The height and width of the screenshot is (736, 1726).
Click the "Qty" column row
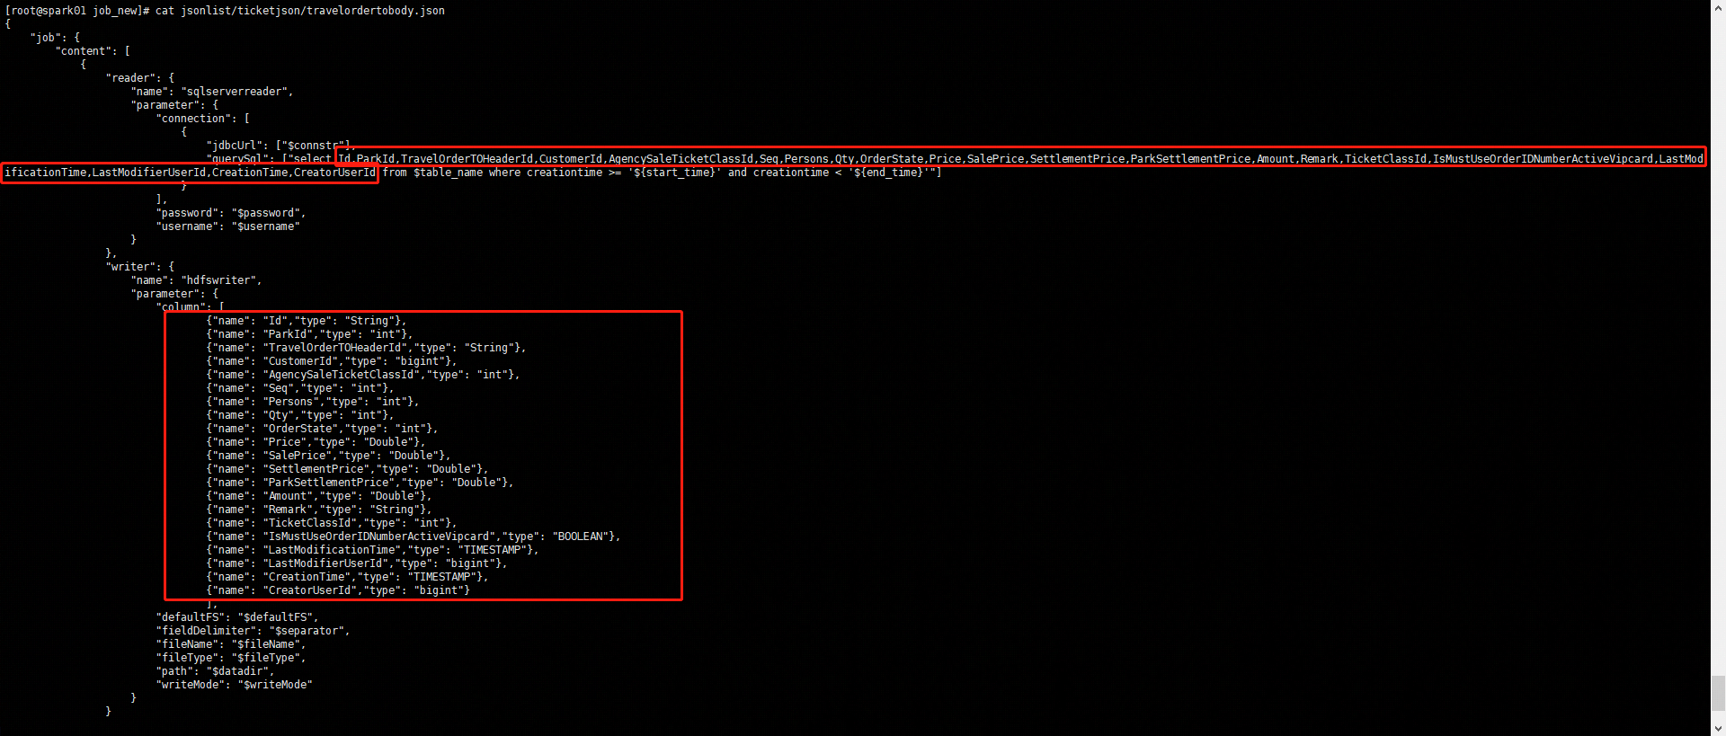(300, 415)
